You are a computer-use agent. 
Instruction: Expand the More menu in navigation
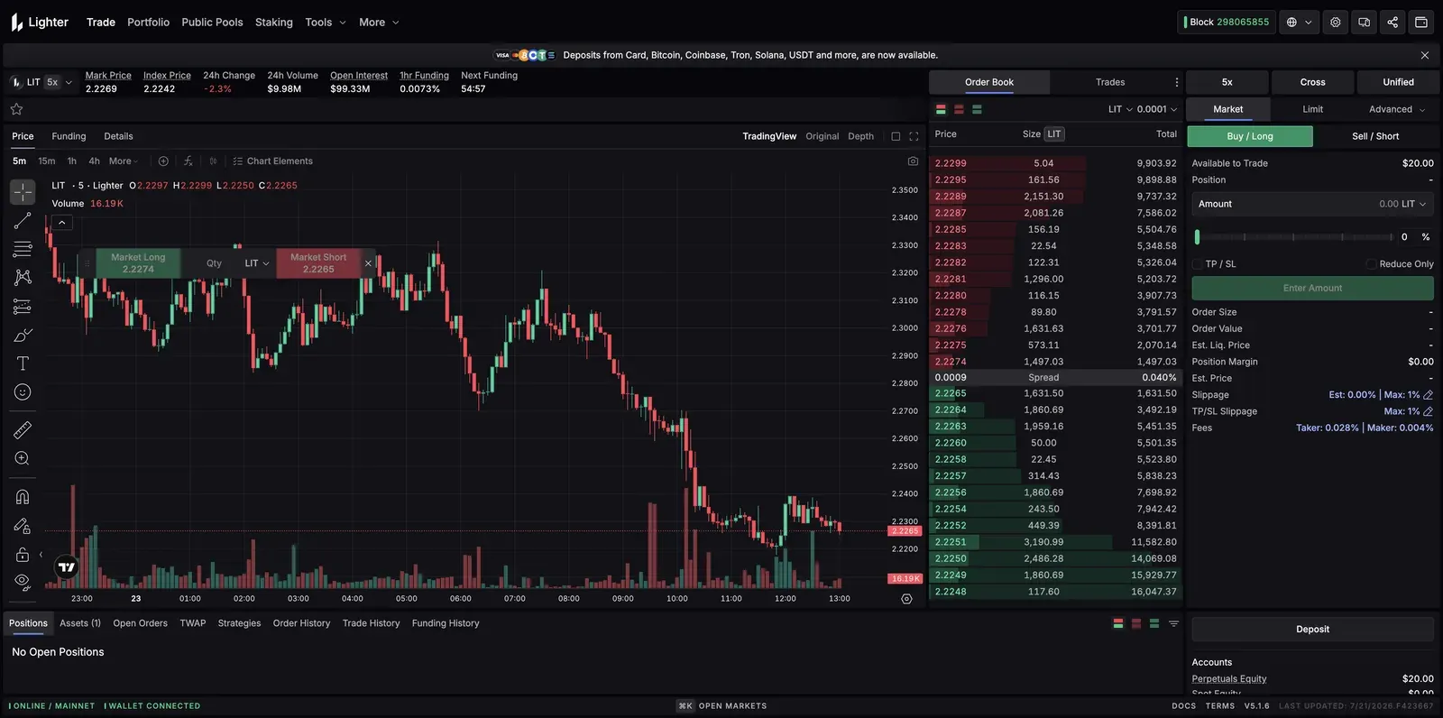click(379, 23)
